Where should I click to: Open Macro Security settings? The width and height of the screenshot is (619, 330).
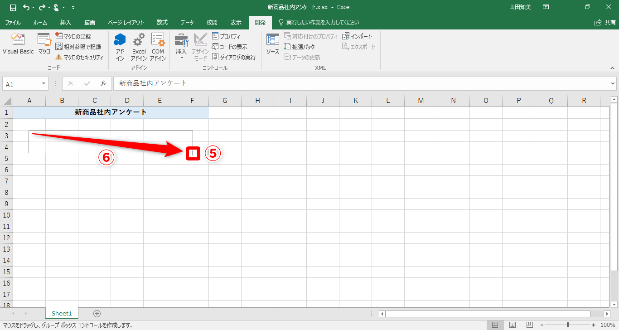click(x=80, y=57)
